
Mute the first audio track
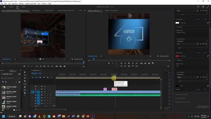click(x=45, y=95)
